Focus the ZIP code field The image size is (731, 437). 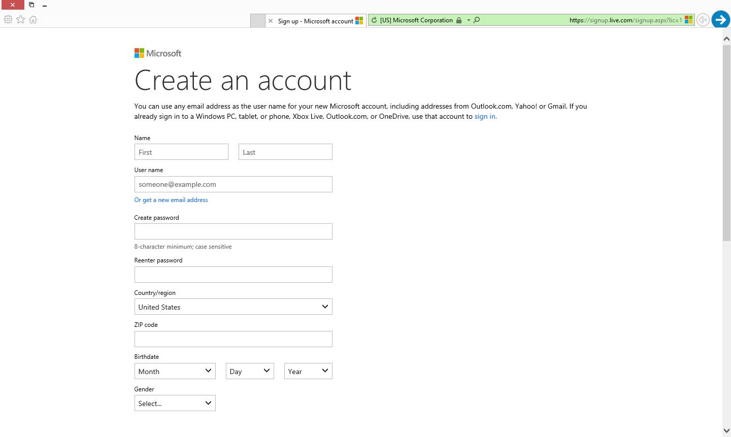tap(234, 339)
